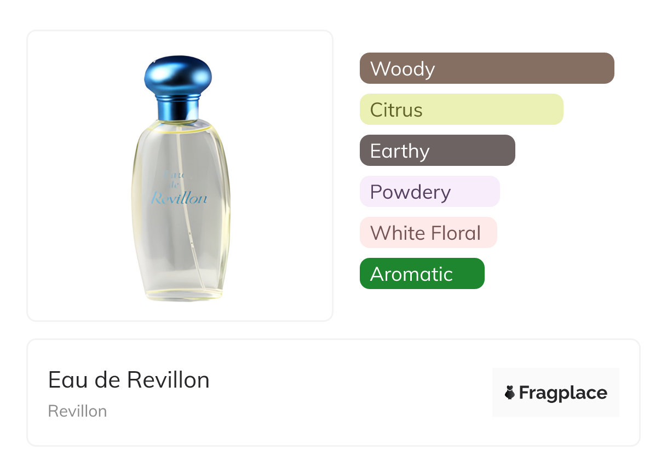Click the Revillon script on the bottle
The height and width of the screenshot is (473, 667).
coord(179,198)
